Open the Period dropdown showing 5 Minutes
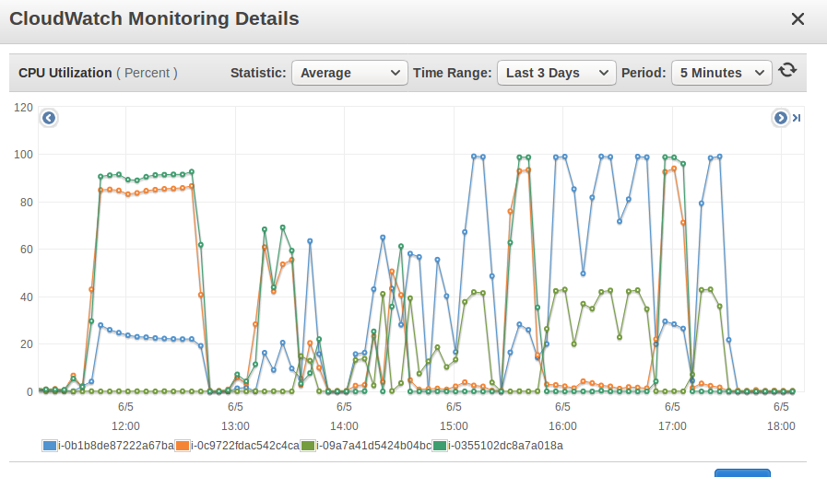827x477 pixels. coord(722,73)
